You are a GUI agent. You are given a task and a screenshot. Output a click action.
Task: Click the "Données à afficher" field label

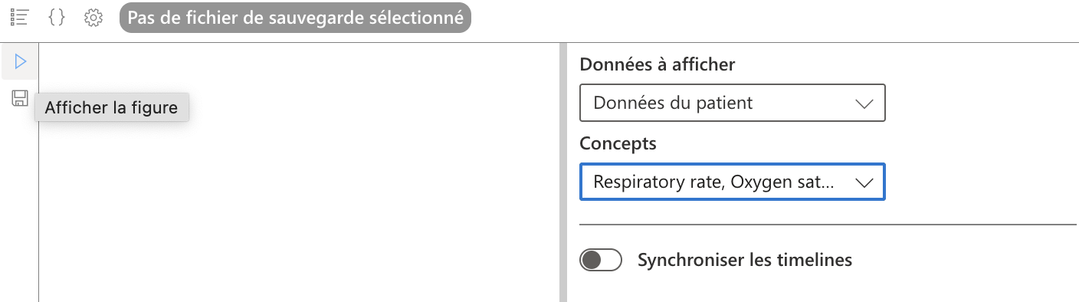(658, 64)
